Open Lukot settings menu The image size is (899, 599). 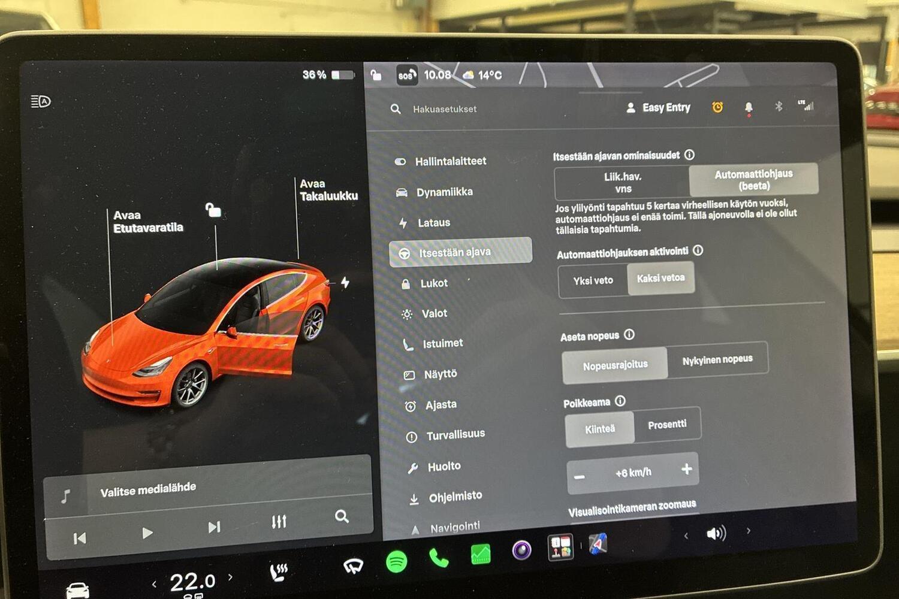pyautogui.click(x=424, y=283)
